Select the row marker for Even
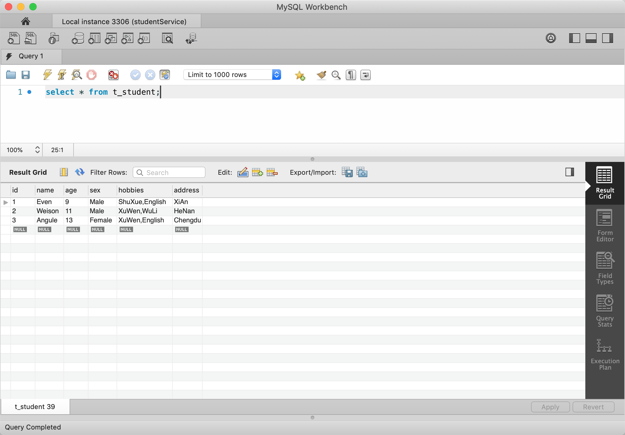Screen dimensions: 625x435 tap(5, 202)
